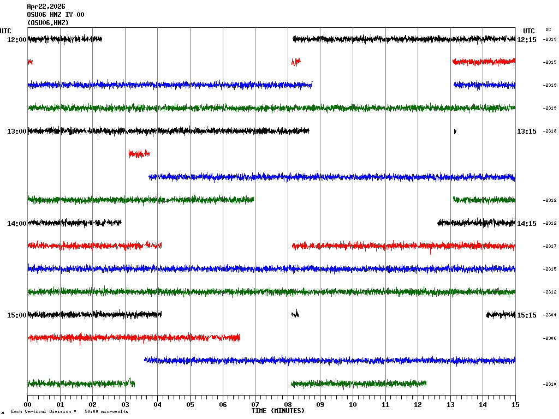This screenshot has height=419, width=559.
Task: Click the 13:00 row time label
Action: 16,131
